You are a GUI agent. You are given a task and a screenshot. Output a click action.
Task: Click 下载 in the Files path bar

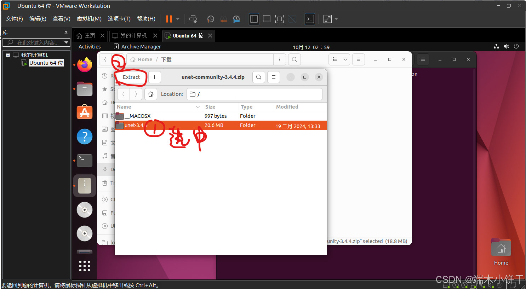166,59
